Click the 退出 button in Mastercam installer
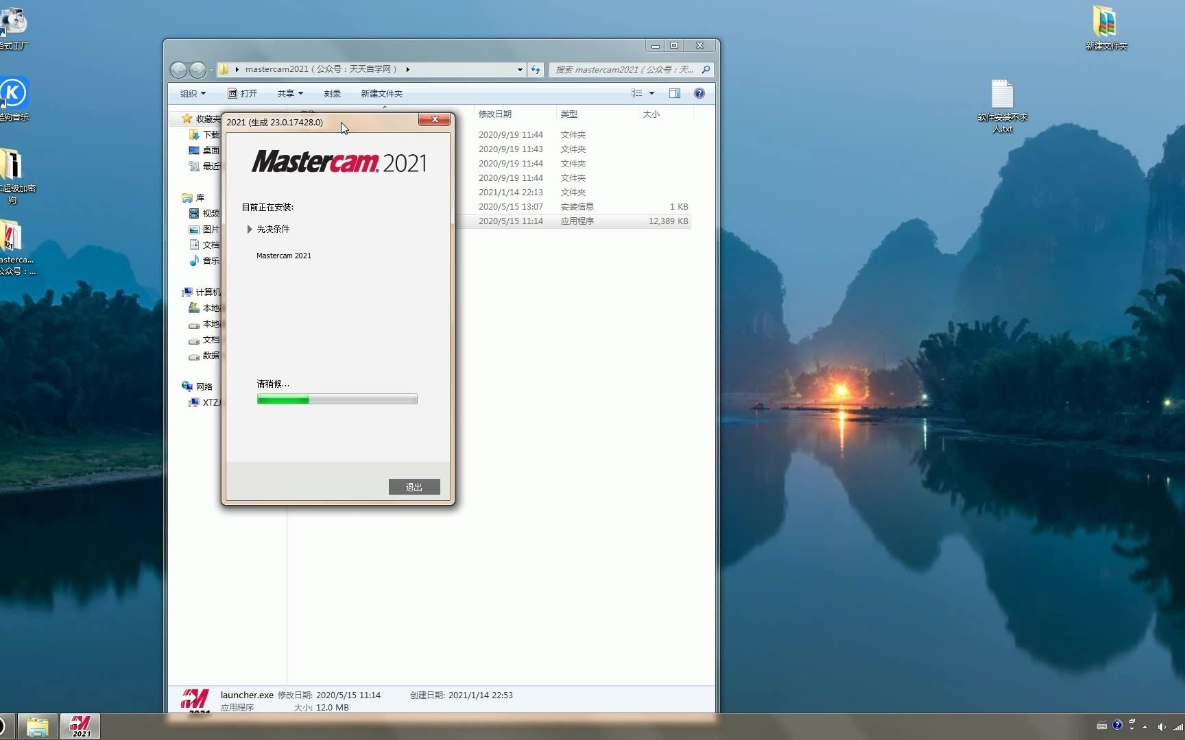The height and width of the screenshot is (740, 1185). pyautogui.click(x=414, y=486)
